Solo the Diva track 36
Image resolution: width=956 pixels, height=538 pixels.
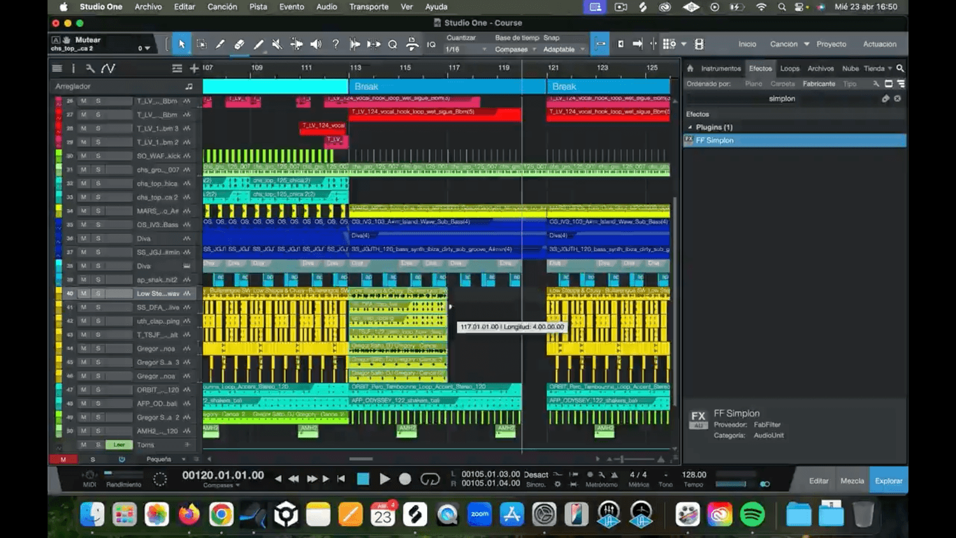pos(98,238)
